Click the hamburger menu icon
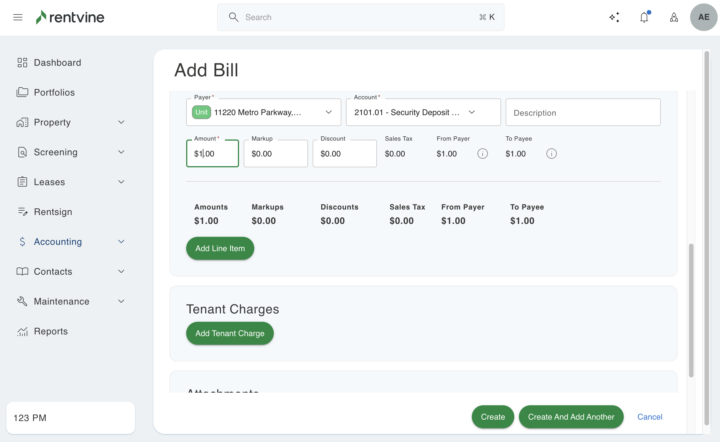Viewport: 720px width, 442px height. [x=18, y=17]
